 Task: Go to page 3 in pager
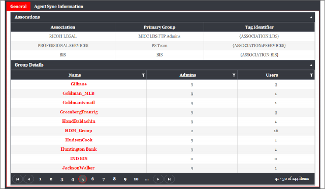(x=62, y=179)
